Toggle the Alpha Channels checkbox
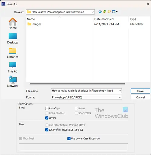This screenshot has height=155, width=151. (47, 113)
